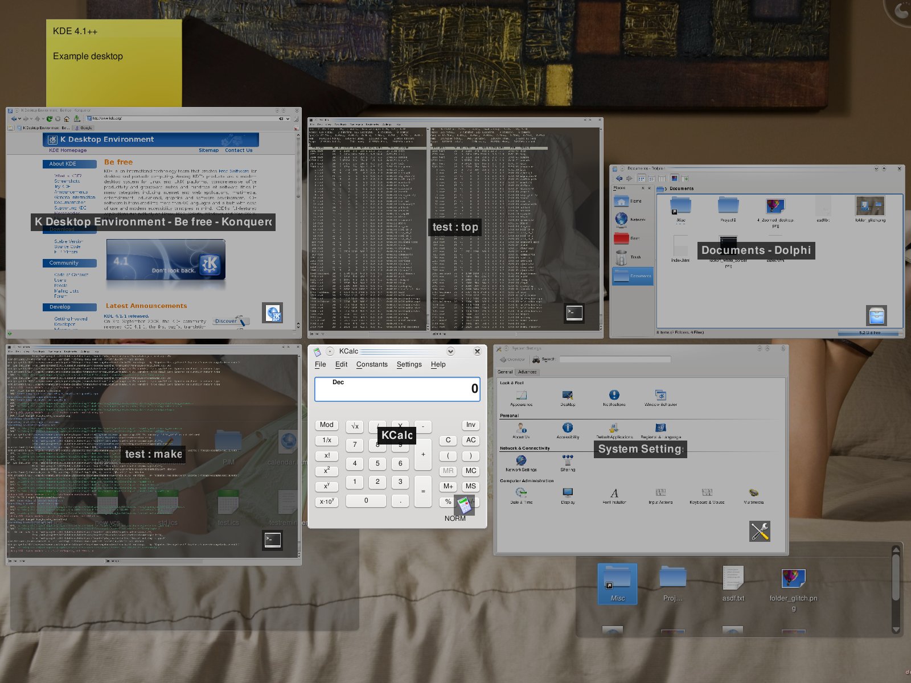Switch Dolphin to details view mode
Viewport: 911px width, 683px height.
pos(651,178)
